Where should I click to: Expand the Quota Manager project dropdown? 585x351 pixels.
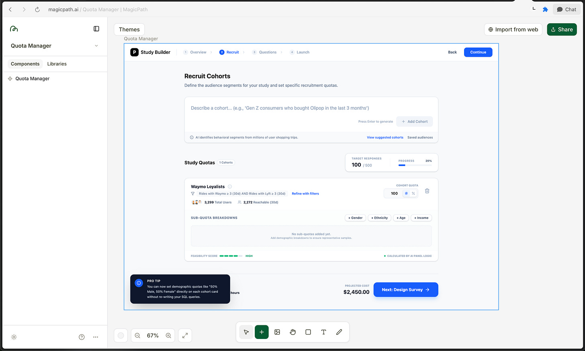point(96,46)
